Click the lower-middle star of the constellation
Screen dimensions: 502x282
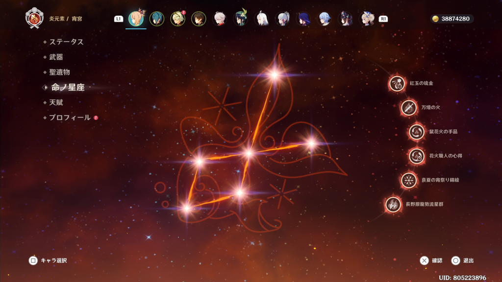[x=239, y=192]
